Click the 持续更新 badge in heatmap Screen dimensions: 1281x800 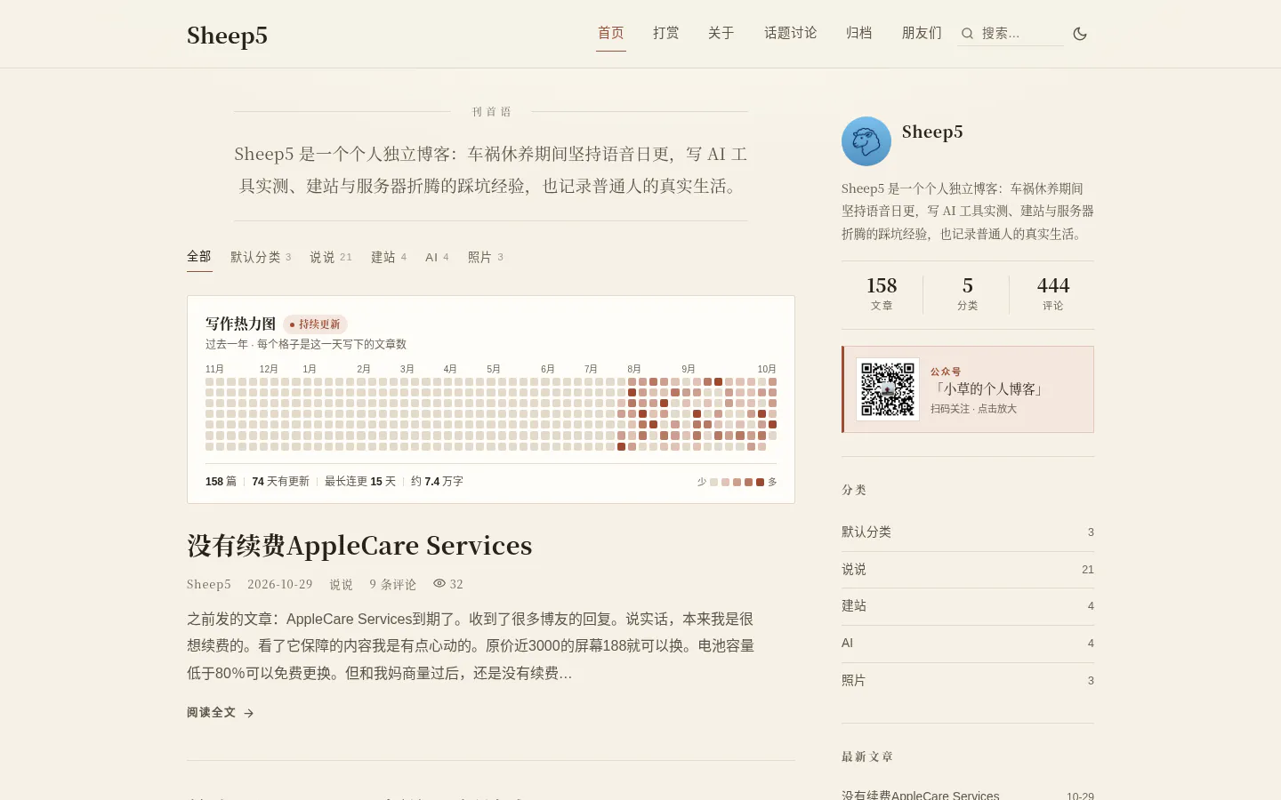[x=315, y=324]
